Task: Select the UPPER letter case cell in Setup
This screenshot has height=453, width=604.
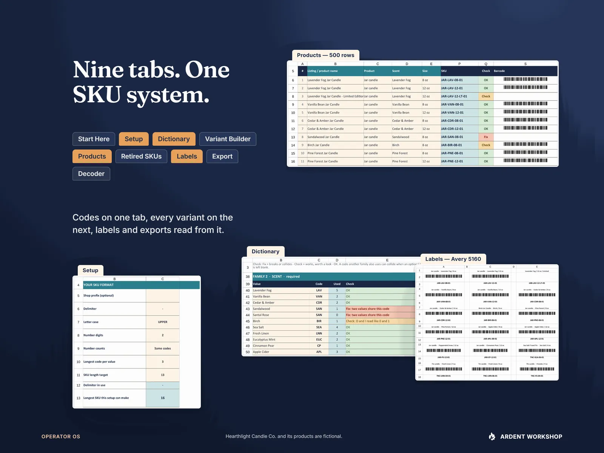Action: click(x=163, y=322)
